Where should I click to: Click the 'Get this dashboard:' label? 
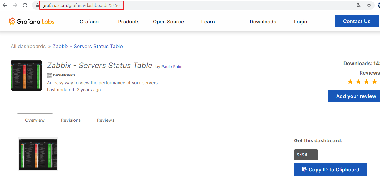point(318,140)
